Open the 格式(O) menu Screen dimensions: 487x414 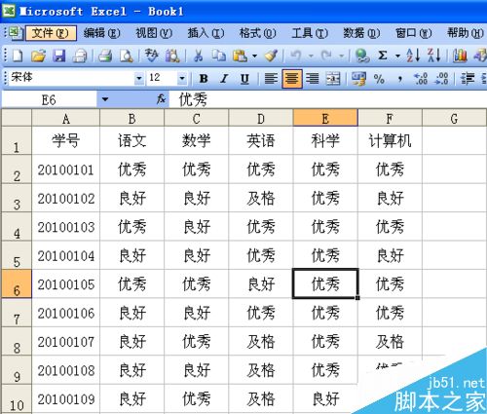click(257, 33)
